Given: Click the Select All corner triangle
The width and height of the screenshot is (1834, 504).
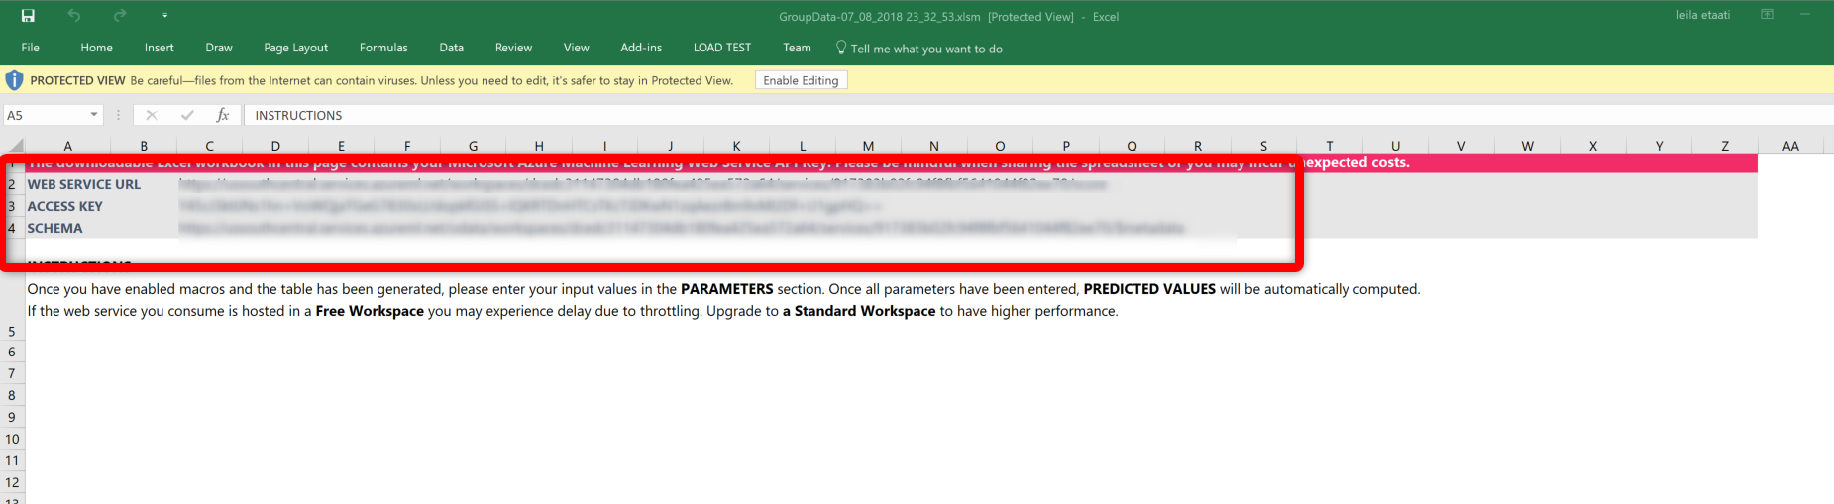Looking at the screenshot, I should point(13,146).
